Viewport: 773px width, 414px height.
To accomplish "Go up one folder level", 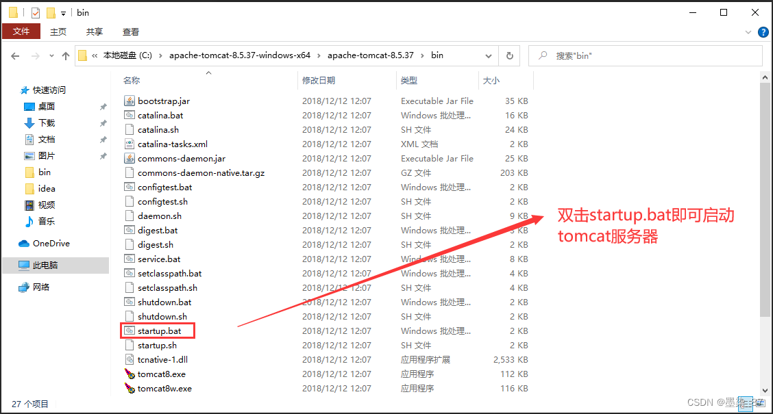I will [x=66, y=56].
